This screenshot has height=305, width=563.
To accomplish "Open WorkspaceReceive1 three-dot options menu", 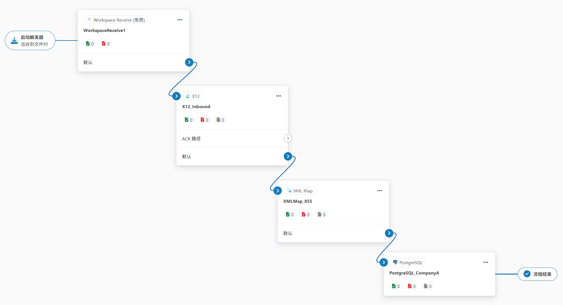I will tap(180, 20).
